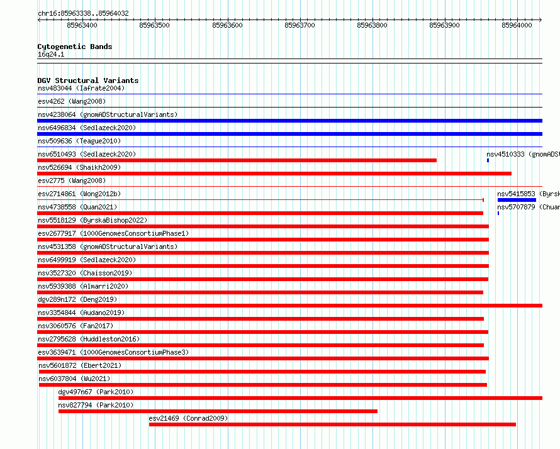Click the chr16:85963338..85964032 region label
The width and height of the screenshot is (560, 449).
pos(83,13)
